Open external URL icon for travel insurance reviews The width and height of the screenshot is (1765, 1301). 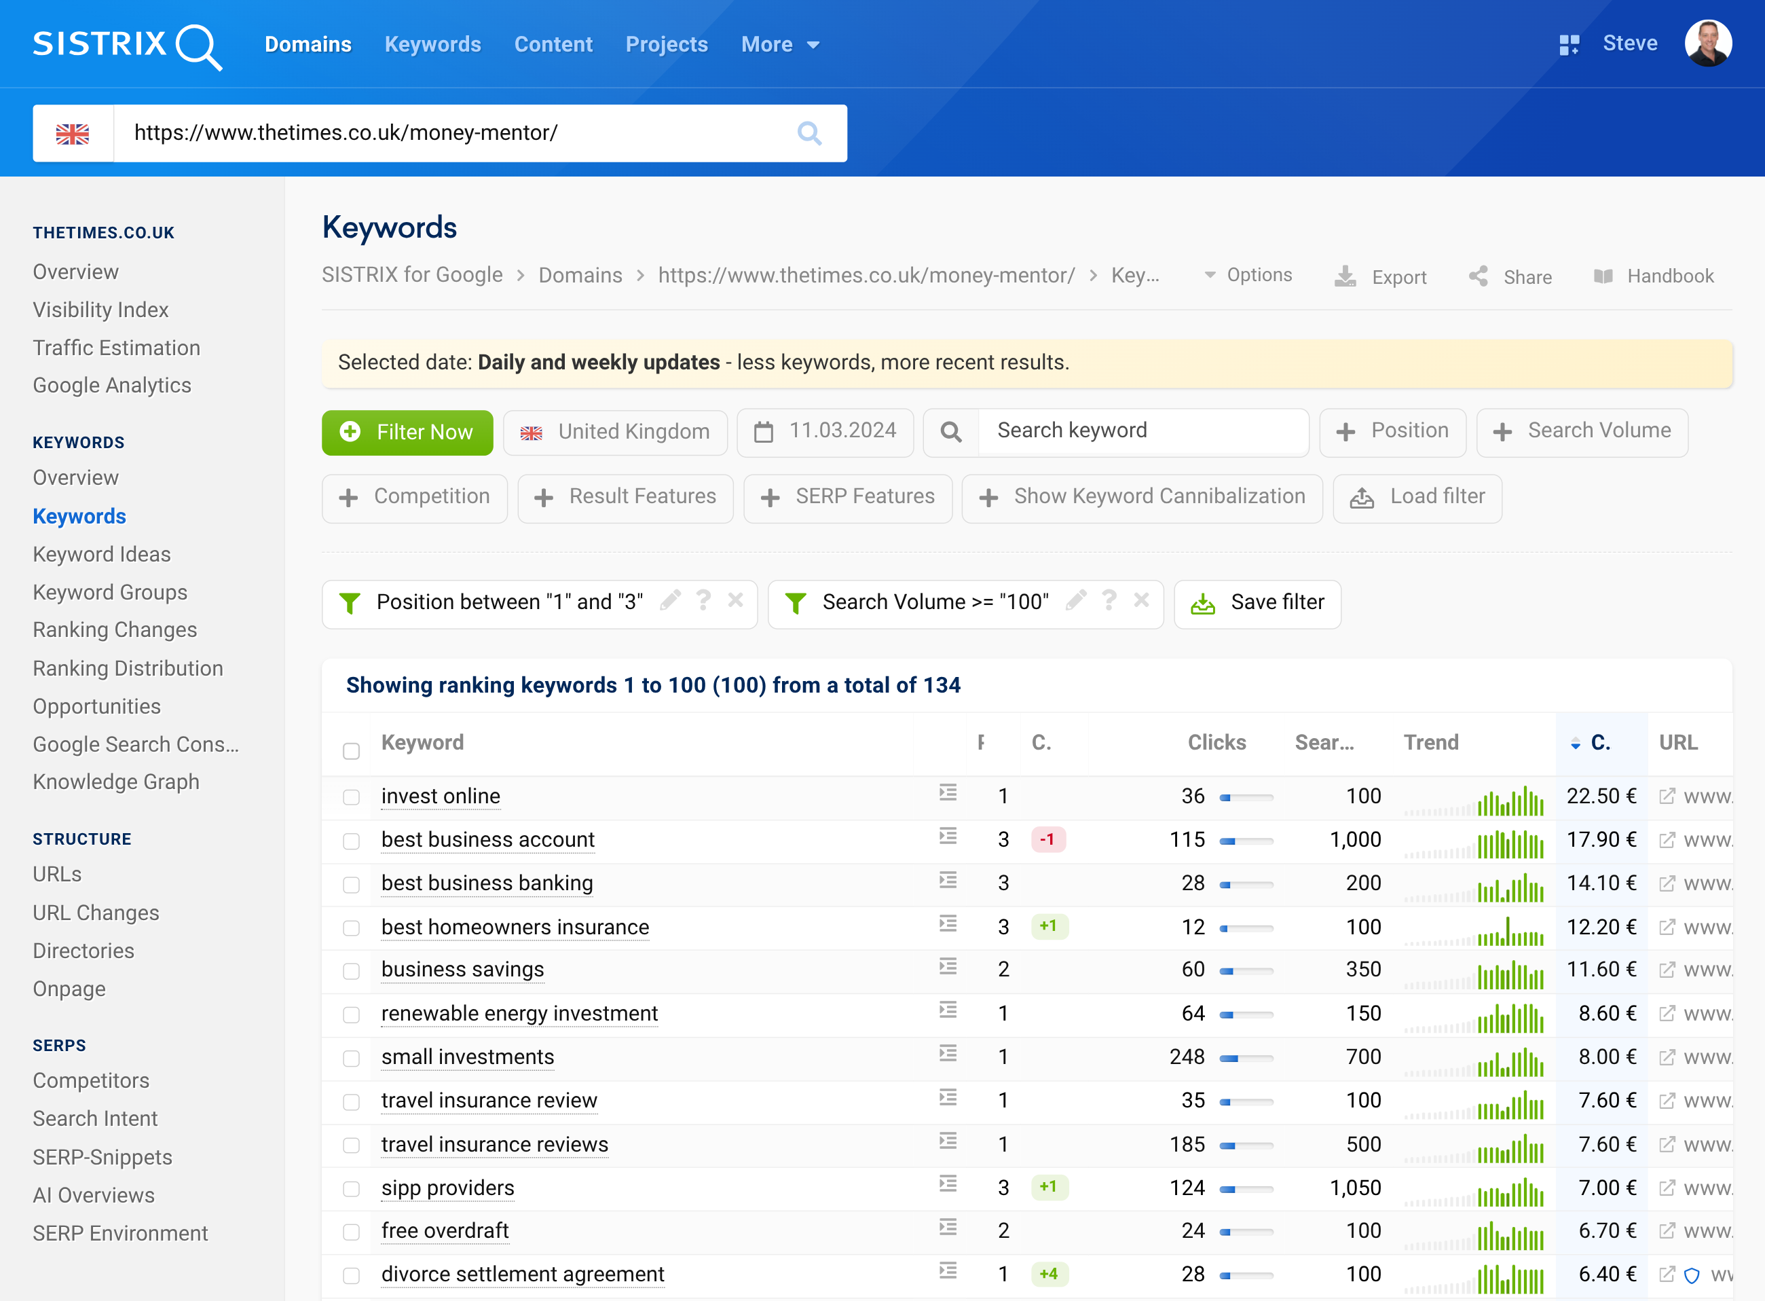pos(1667,1144)
